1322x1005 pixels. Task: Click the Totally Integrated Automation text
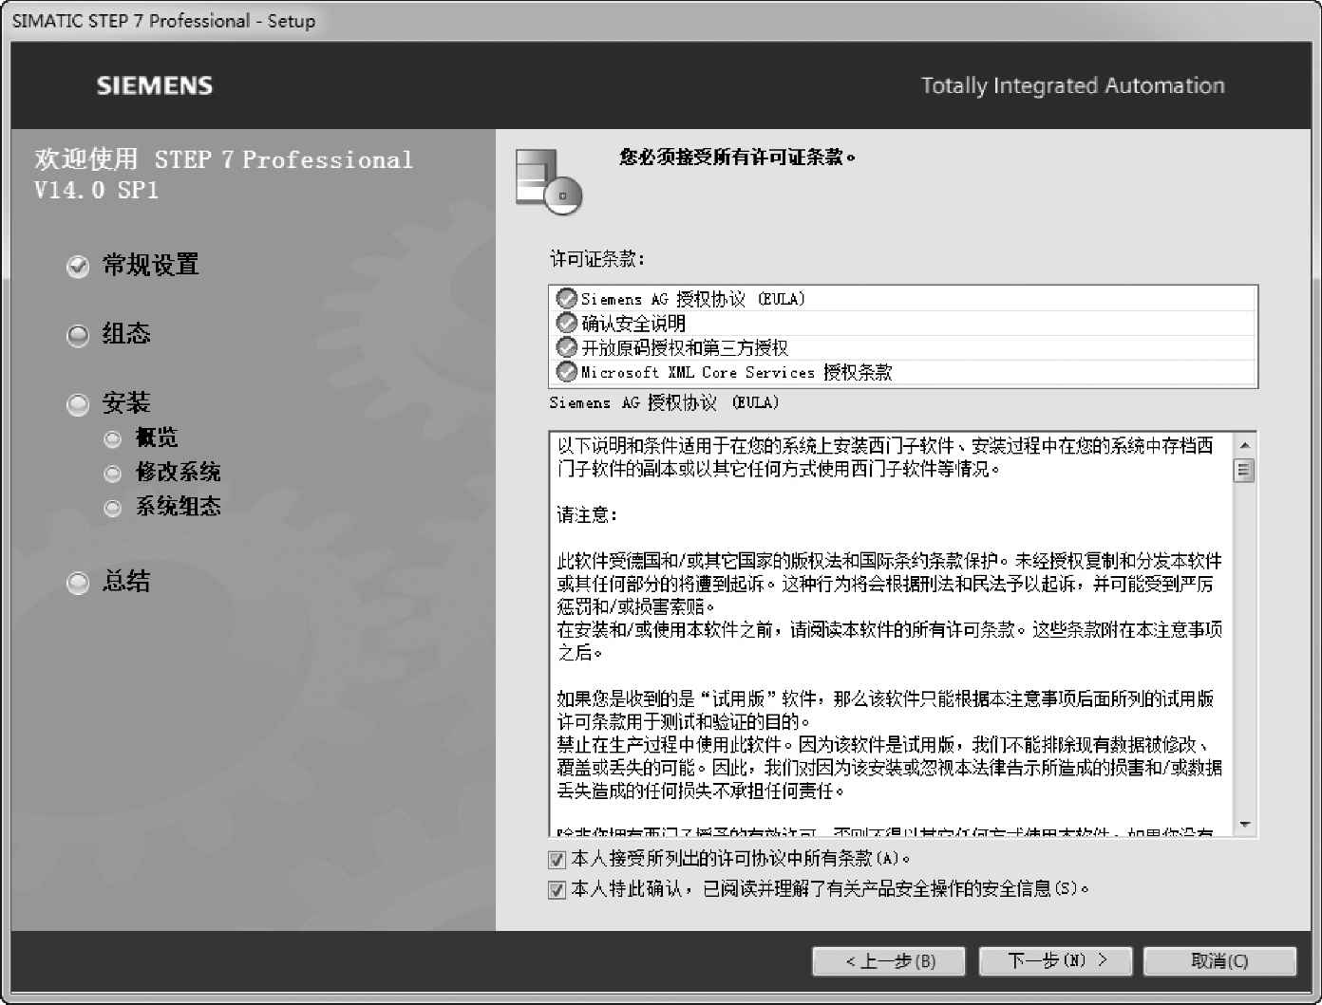[1073, 85]
